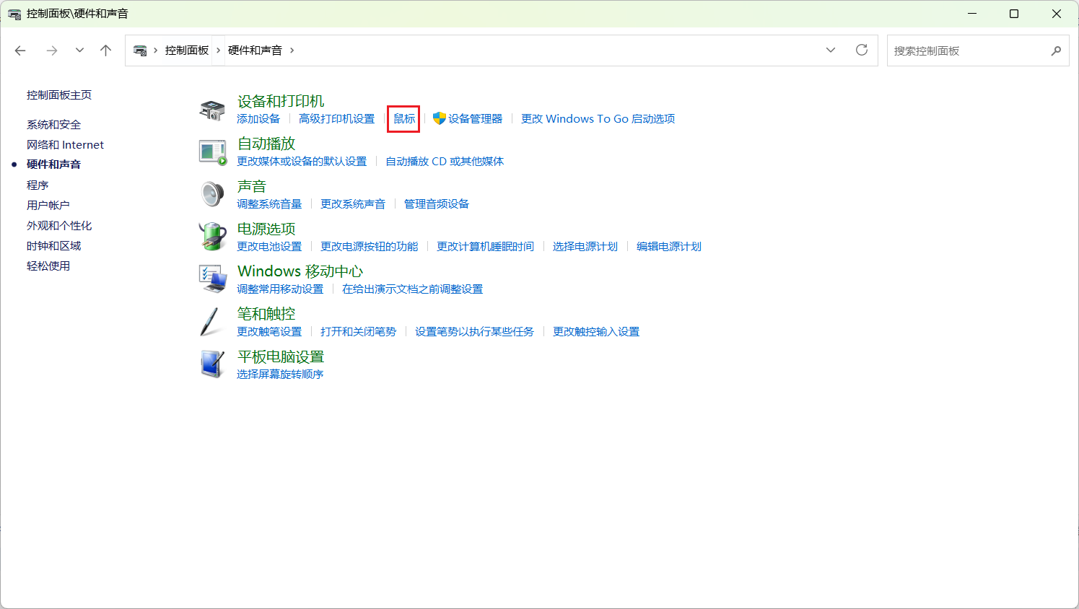Screen dimensions: 1079x609
Task: Select 时钟和区域 in the sidebar
Action: [54, 246]
